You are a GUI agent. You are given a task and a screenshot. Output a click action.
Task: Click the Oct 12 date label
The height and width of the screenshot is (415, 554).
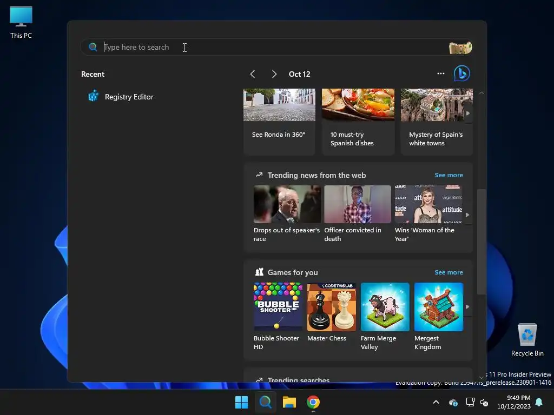pos(299,74)
